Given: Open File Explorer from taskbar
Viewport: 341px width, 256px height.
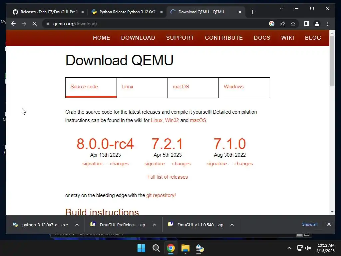Looking at the screenshot, I should coord(185,248).
